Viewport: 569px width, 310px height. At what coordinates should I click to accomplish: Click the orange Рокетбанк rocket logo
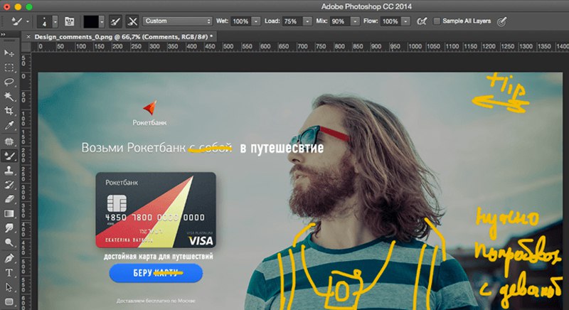tap(150, 107)
